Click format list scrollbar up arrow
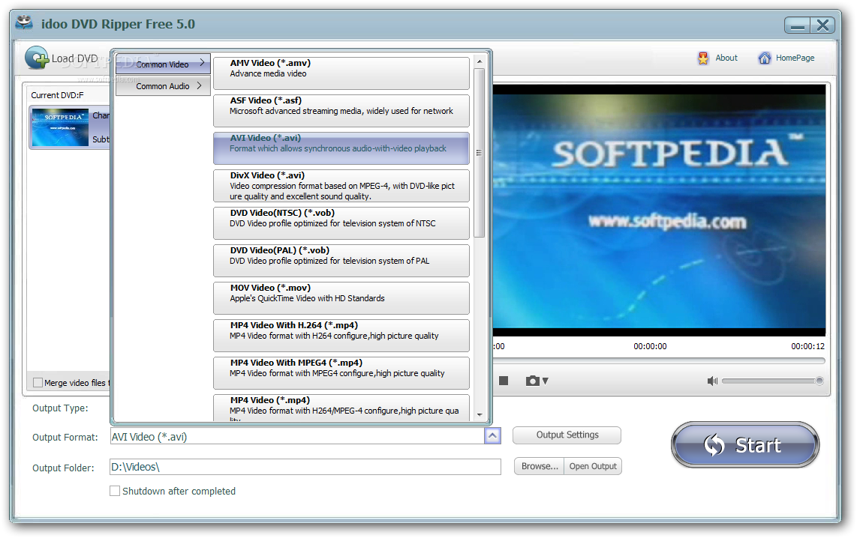Image resolution: width=857 pixels, height=538 pixels. (x=480, y=61)
